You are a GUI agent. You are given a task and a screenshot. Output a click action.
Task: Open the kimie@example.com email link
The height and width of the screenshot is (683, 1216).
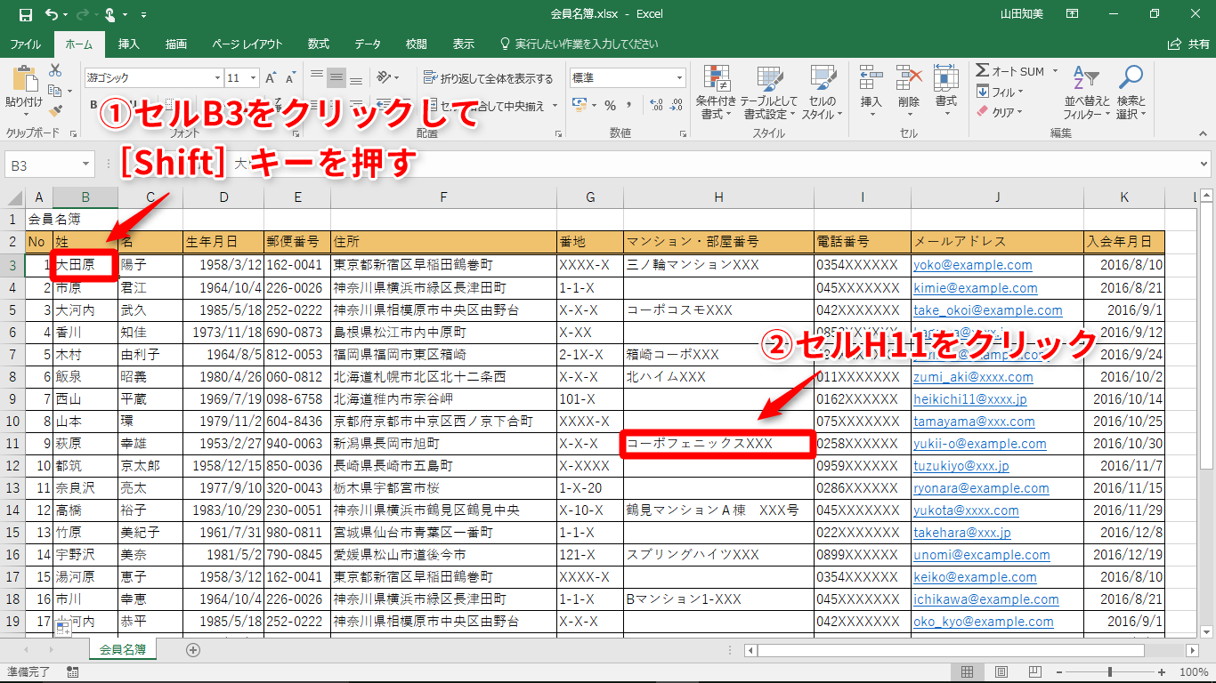[976, 288]
